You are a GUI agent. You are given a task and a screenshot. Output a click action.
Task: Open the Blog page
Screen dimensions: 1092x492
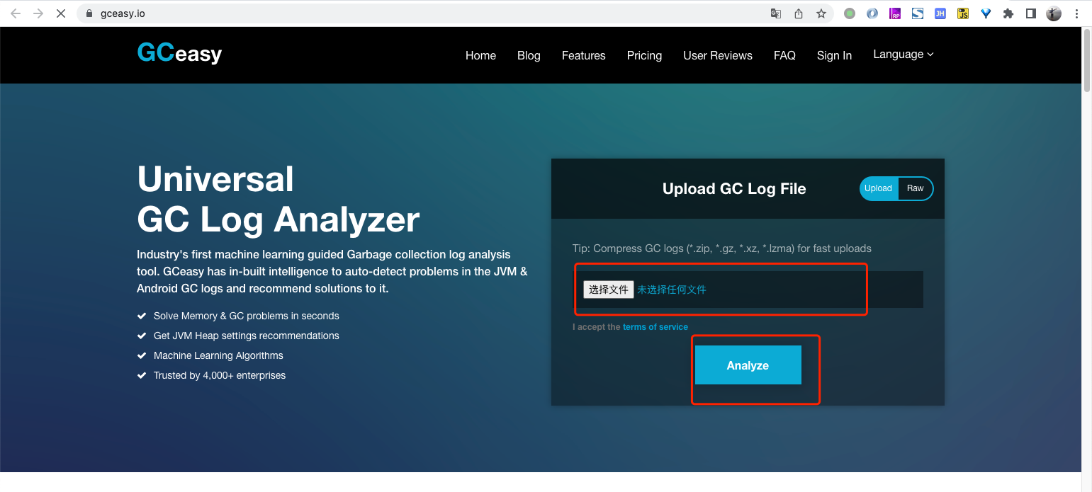[x=529, y=55]
